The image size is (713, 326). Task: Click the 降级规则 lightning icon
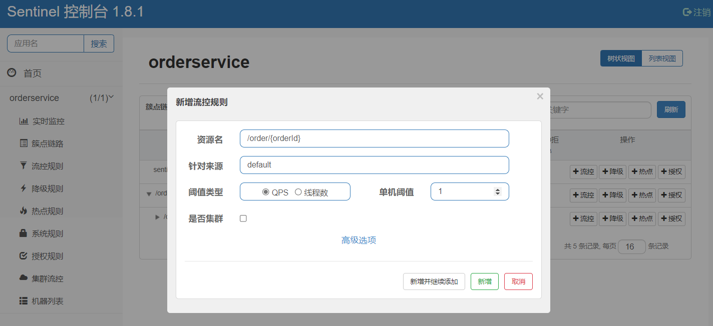(x=23, y=188)
